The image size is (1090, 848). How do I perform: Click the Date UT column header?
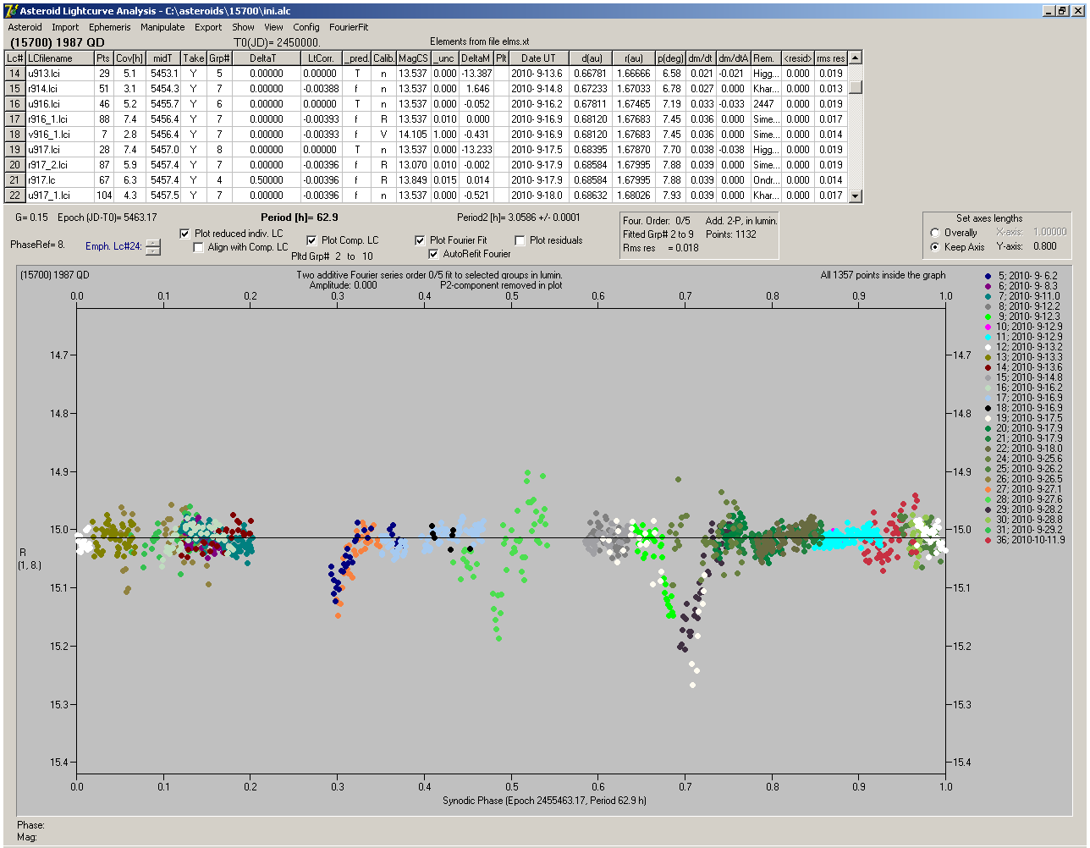(x=538, y=58)
